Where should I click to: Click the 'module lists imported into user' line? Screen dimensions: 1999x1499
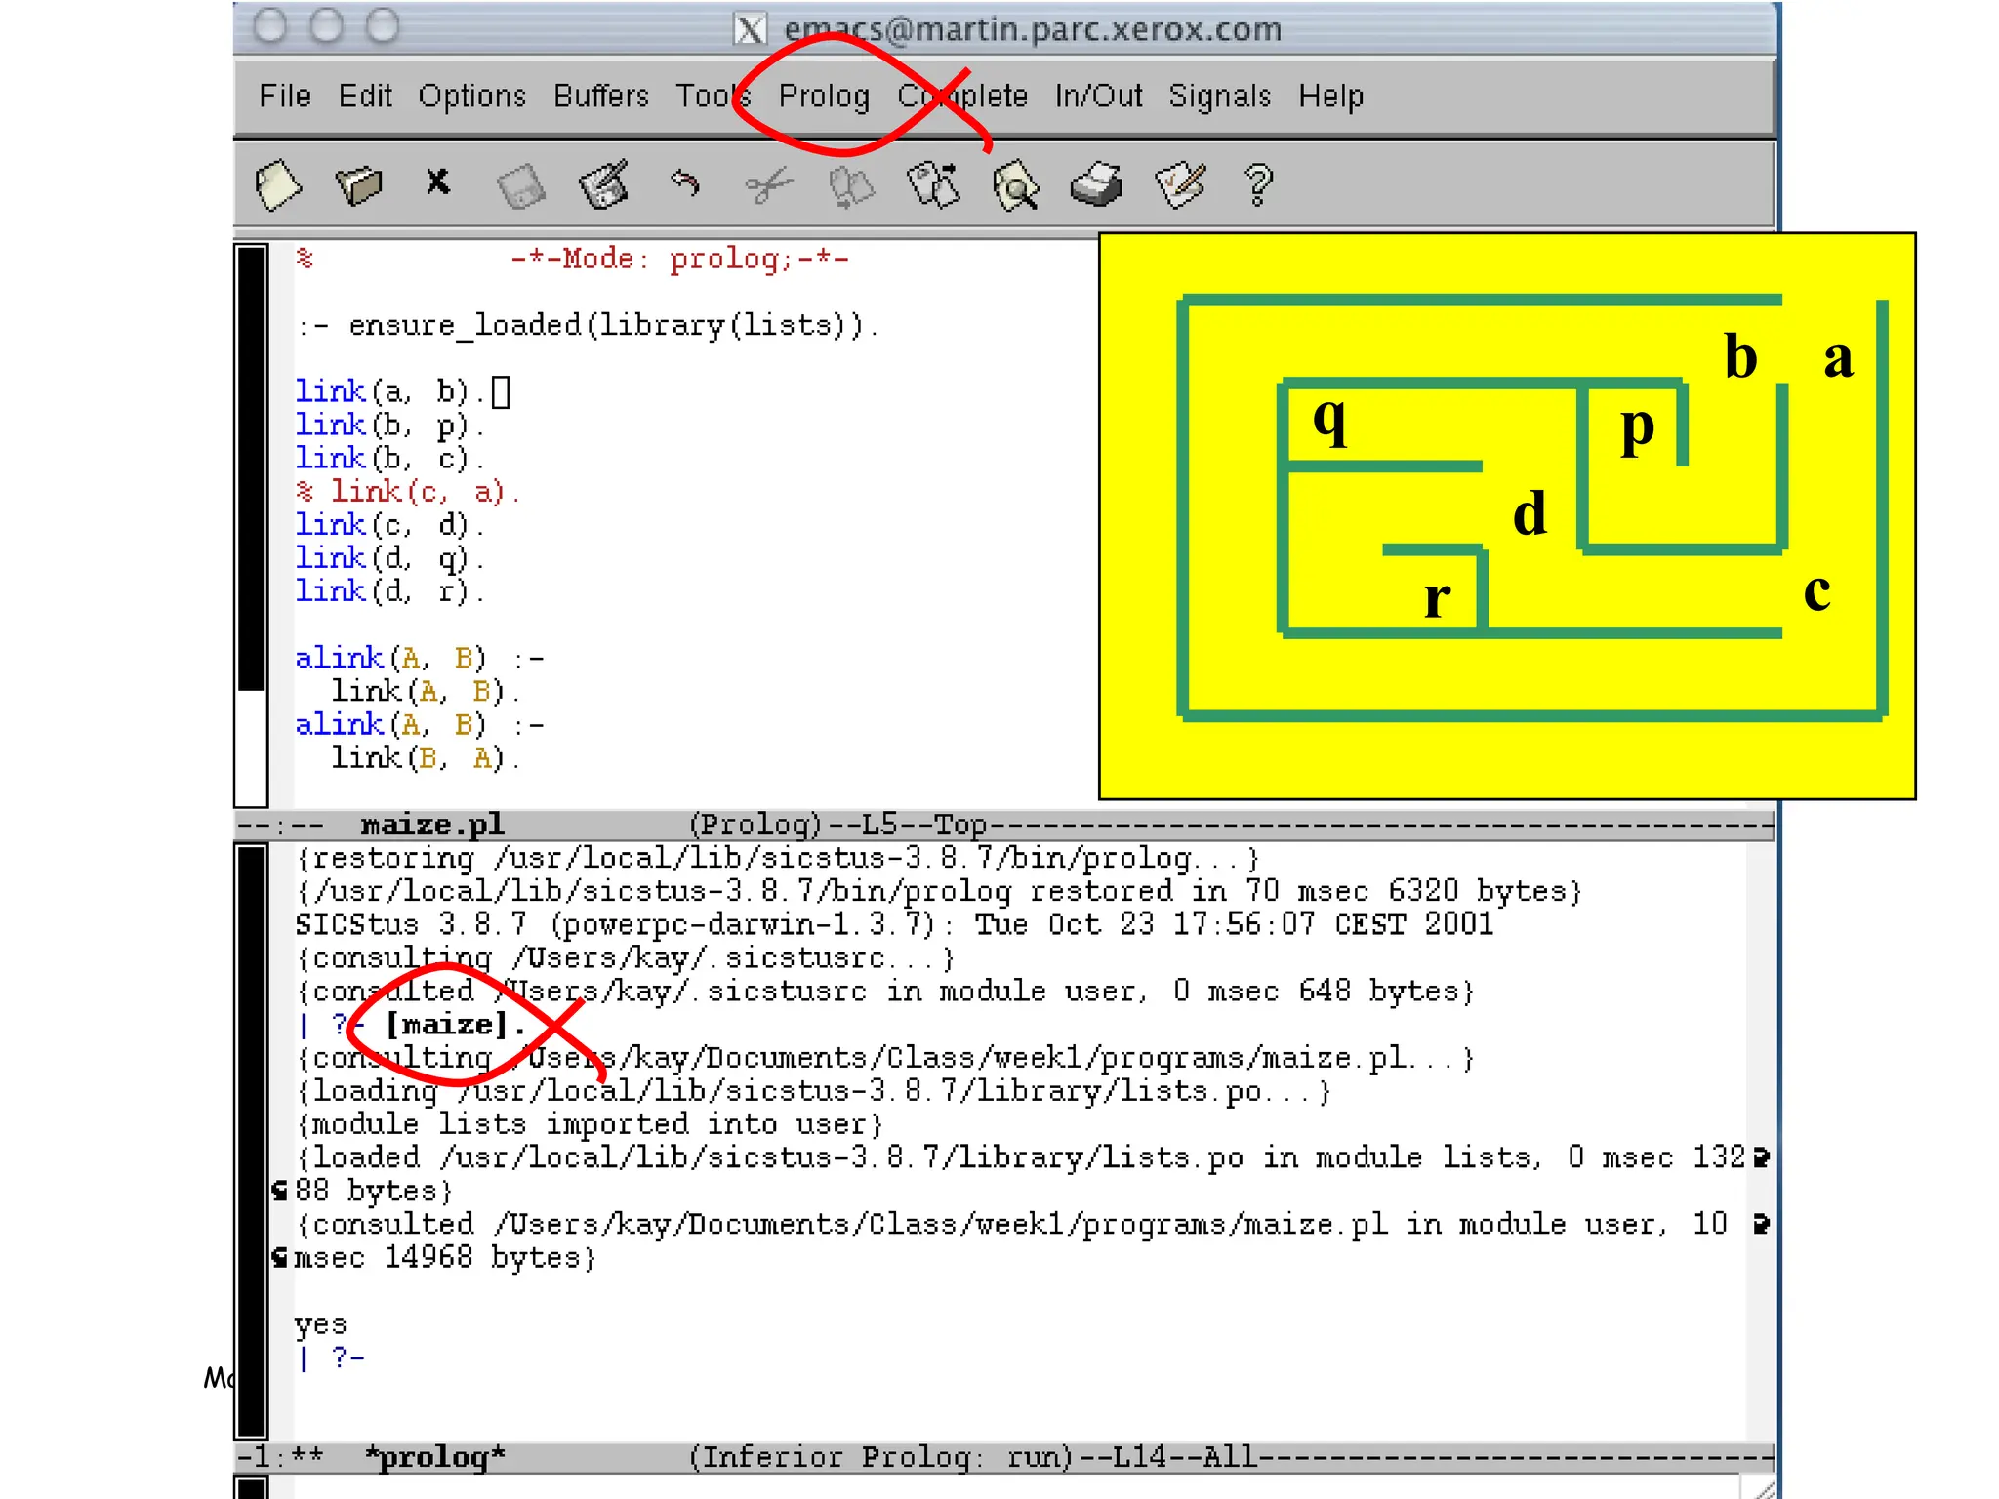tap(590, 1124)
